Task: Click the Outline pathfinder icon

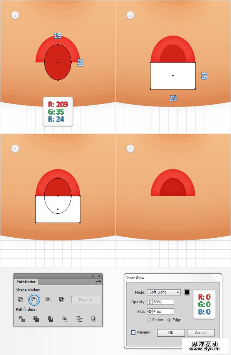Action: [x=79, y=319]
